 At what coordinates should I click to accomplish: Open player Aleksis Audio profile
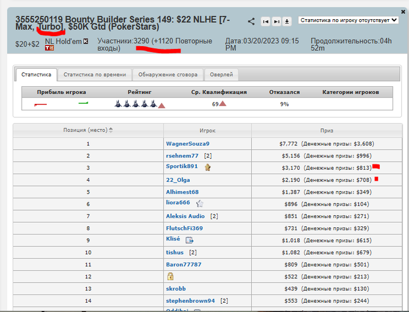(185, 216)
